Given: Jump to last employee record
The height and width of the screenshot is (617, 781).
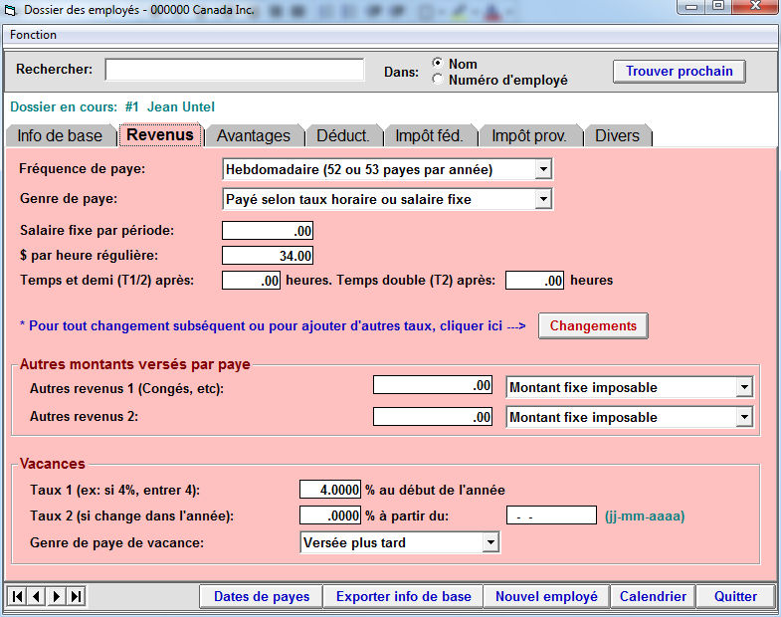Looking at the screenshot, I should (x=76, y=596).
